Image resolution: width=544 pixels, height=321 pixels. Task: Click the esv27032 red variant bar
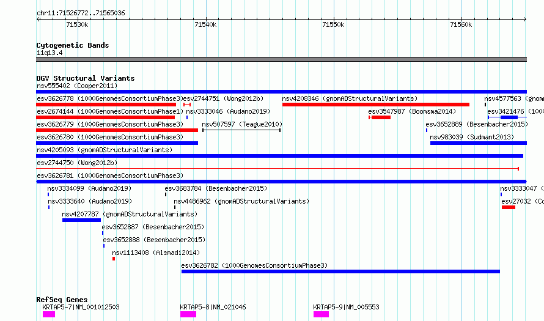(x=509, y=207)
